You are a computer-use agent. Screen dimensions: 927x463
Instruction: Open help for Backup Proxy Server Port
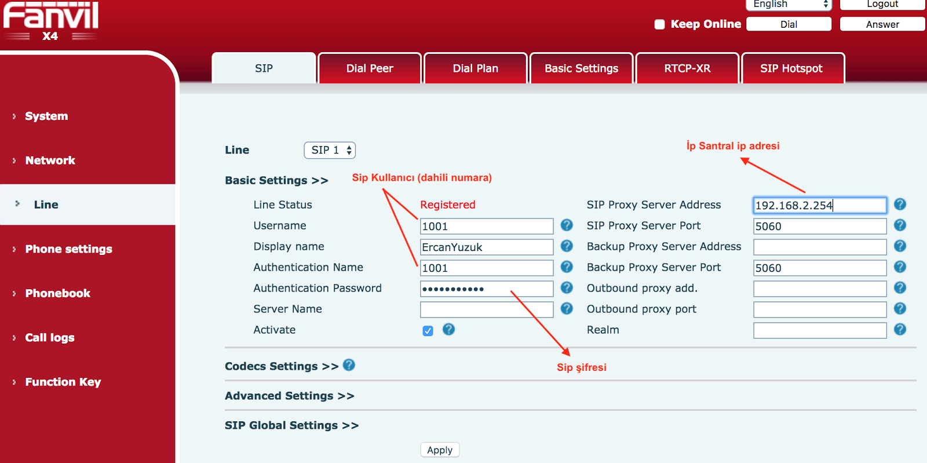900,267
